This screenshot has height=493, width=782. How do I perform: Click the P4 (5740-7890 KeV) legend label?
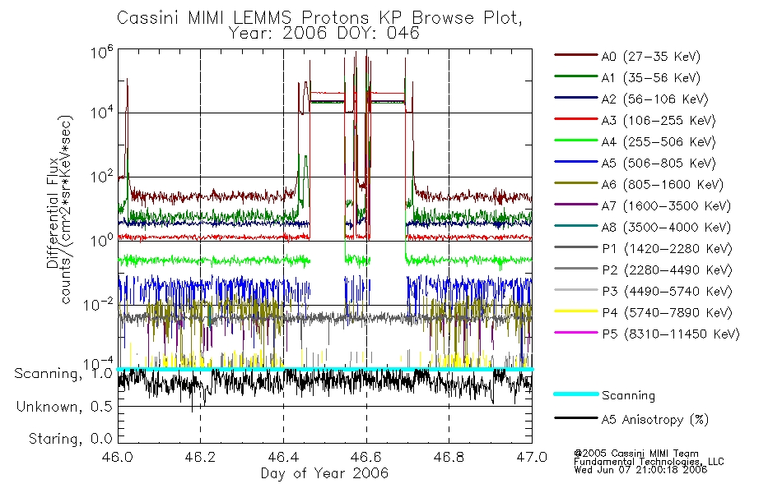(x=667, y=313)
